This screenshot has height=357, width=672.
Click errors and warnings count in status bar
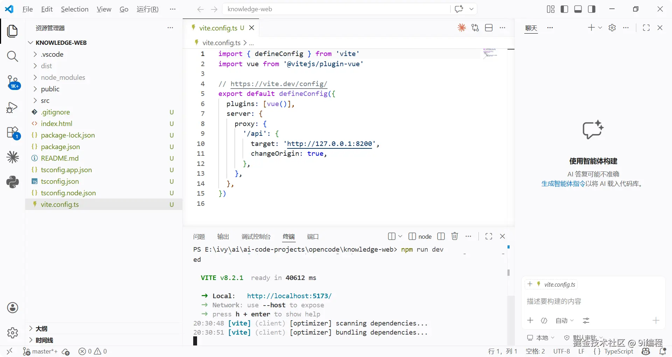pos(93,351)
